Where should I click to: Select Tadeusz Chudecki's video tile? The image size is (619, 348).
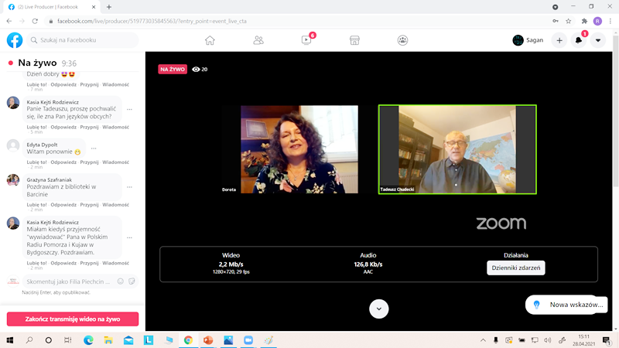point(457,149)
